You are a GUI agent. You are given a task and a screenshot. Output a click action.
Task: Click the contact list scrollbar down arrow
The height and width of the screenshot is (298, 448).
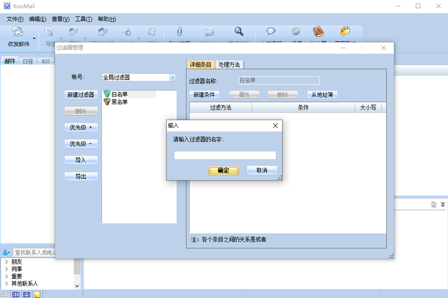pyautogui.click(x=77, y=285)
